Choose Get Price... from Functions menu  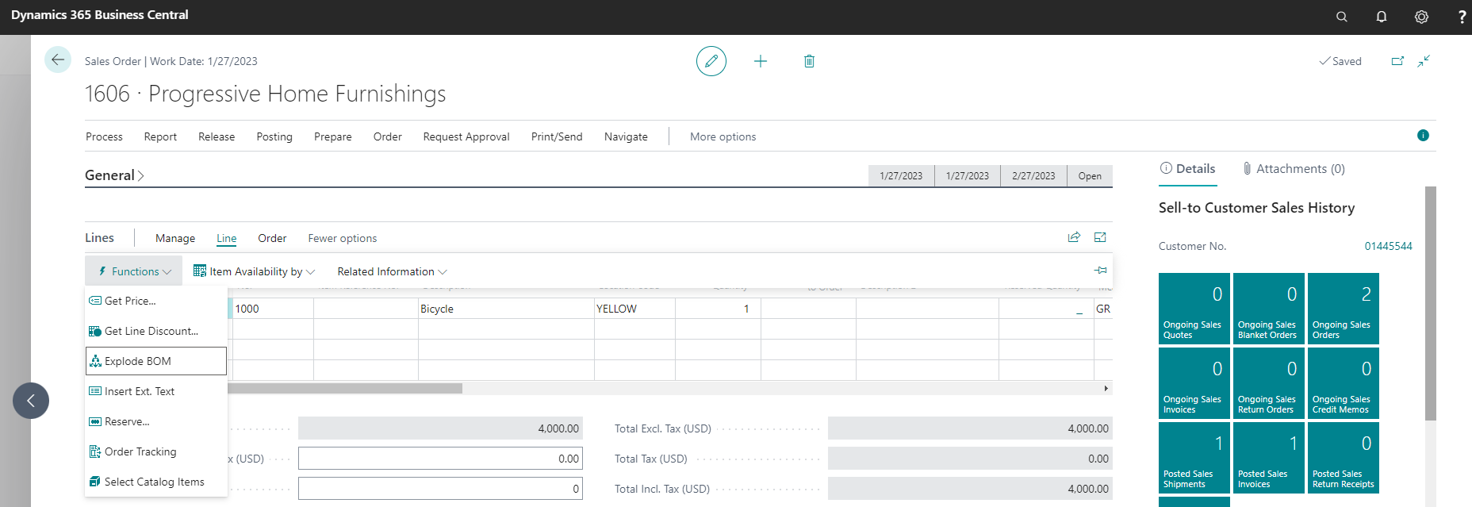tap(155, 301)
